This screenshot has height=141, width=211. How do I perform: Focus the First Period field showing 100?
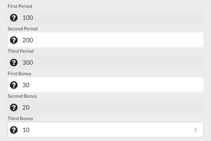106,17
